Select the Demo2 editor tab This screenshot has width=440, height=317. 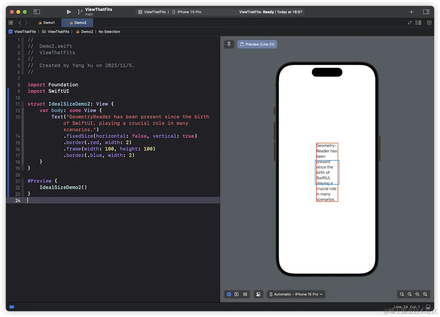point(78,23)
